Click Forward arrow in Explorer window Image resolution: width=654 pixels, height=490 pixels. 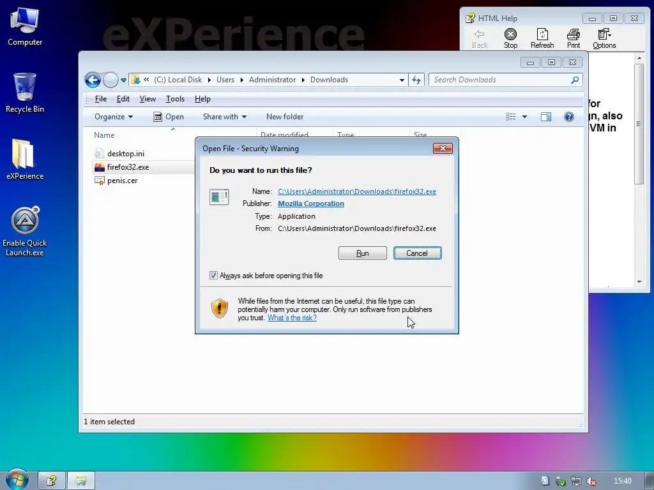pos(110,80)
